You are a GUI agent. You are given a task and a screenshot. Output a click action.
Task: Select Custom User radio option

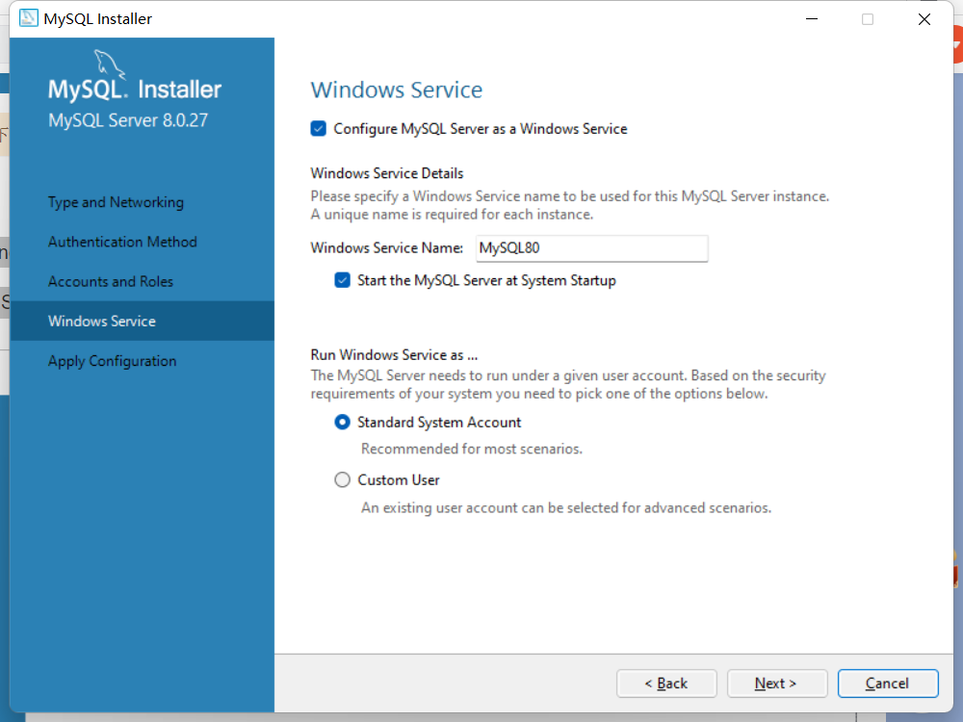click(342, 479)
